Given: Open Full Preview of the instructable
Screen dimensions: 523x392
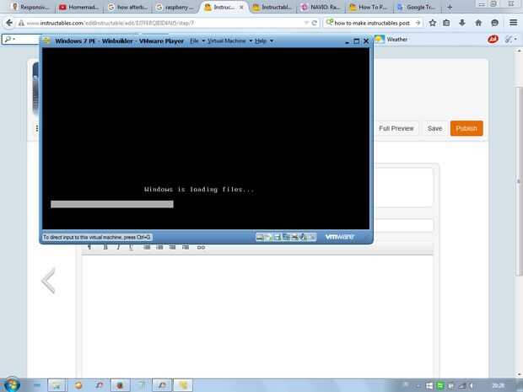Looking at the screenshot, I should (x=396, y=128).
